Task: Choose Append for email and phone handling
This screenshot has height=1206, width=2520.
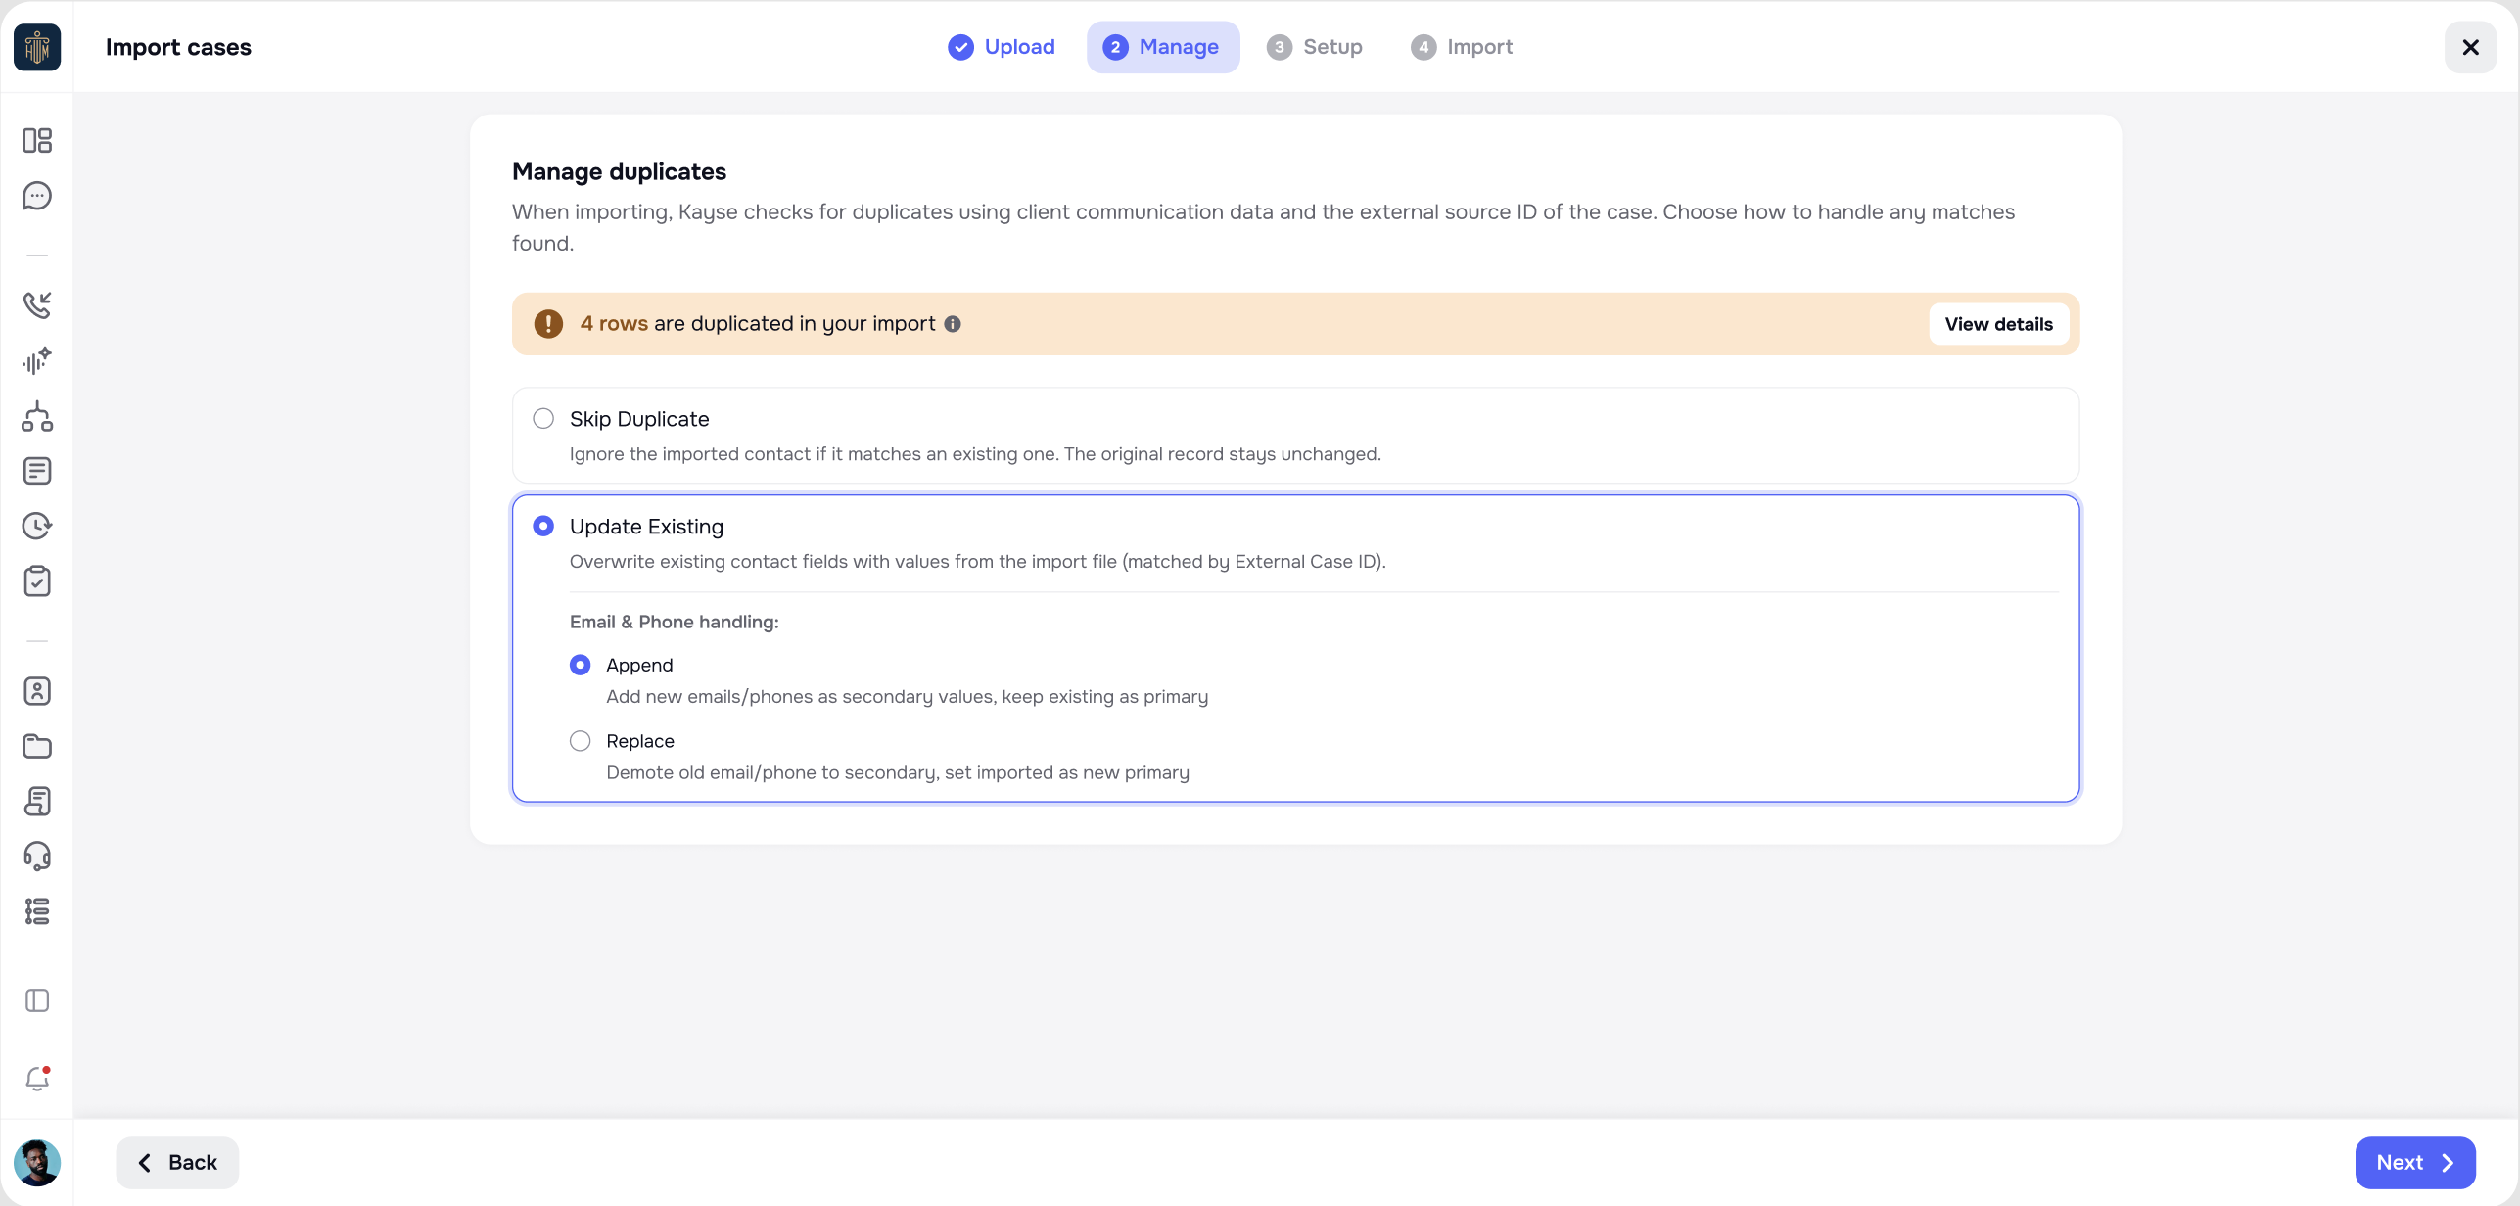Action: (x=581, y=666)
